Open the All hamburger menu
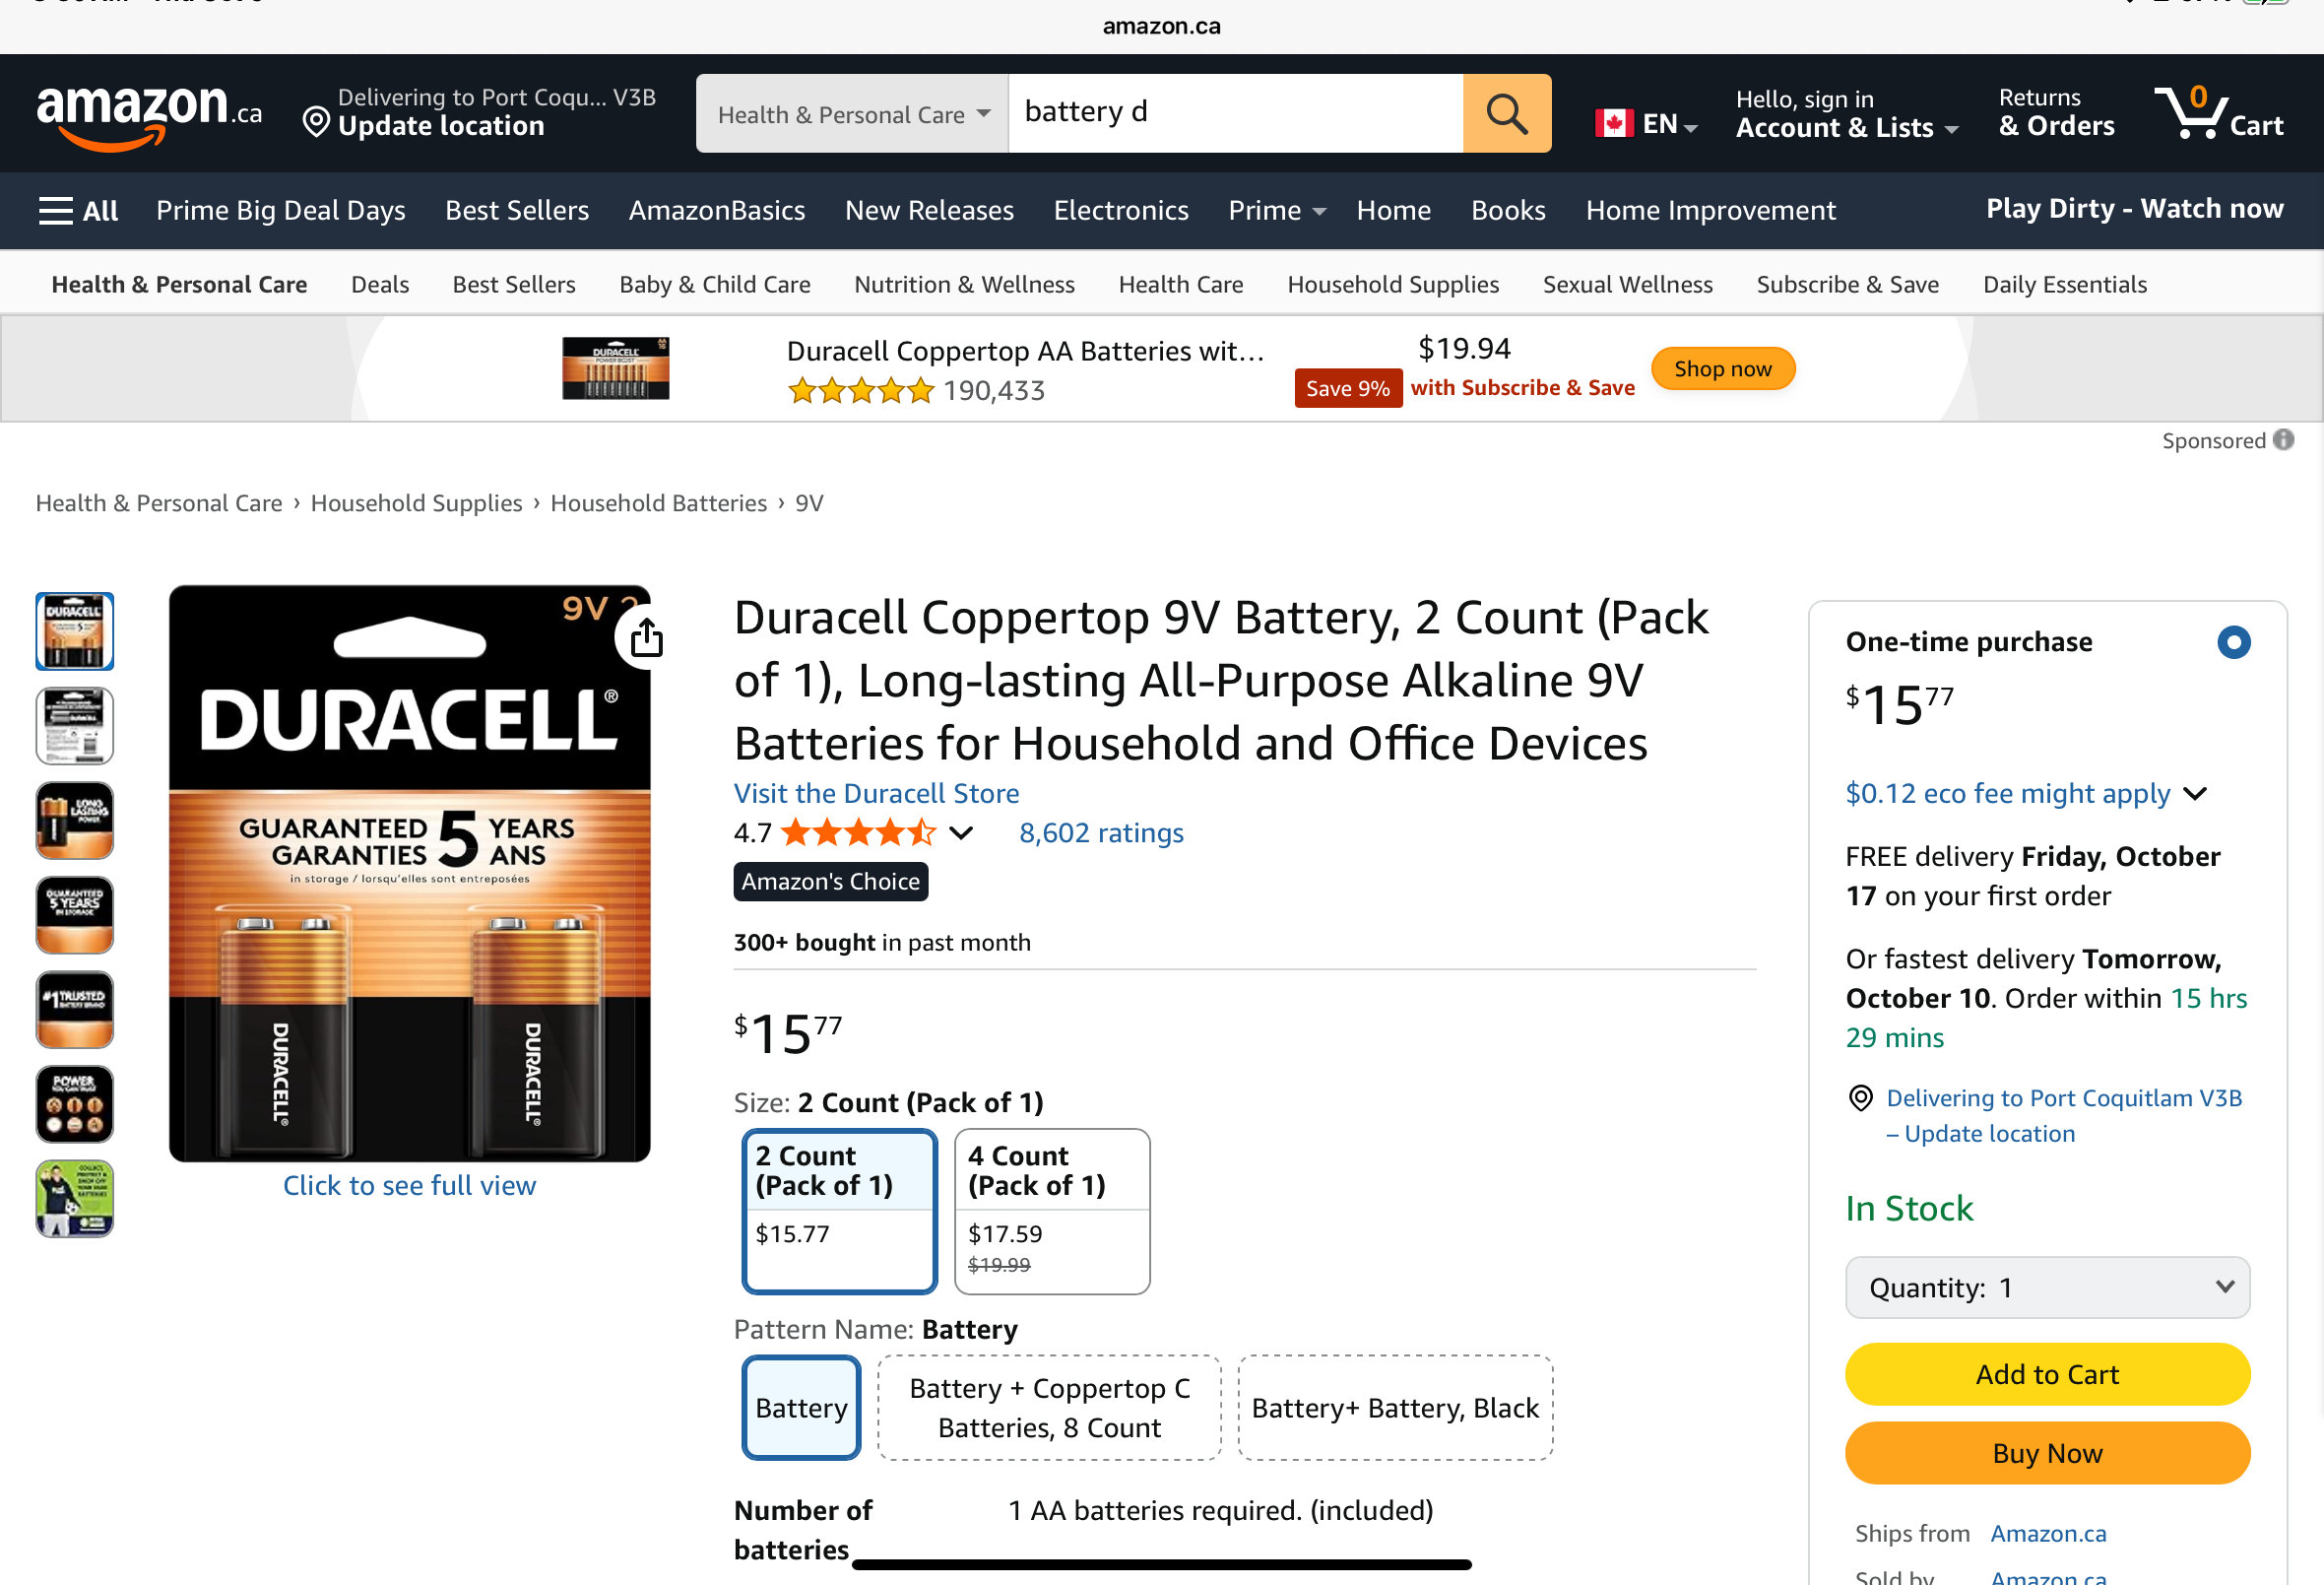The image size is (2324, 1585). [78, 210]
